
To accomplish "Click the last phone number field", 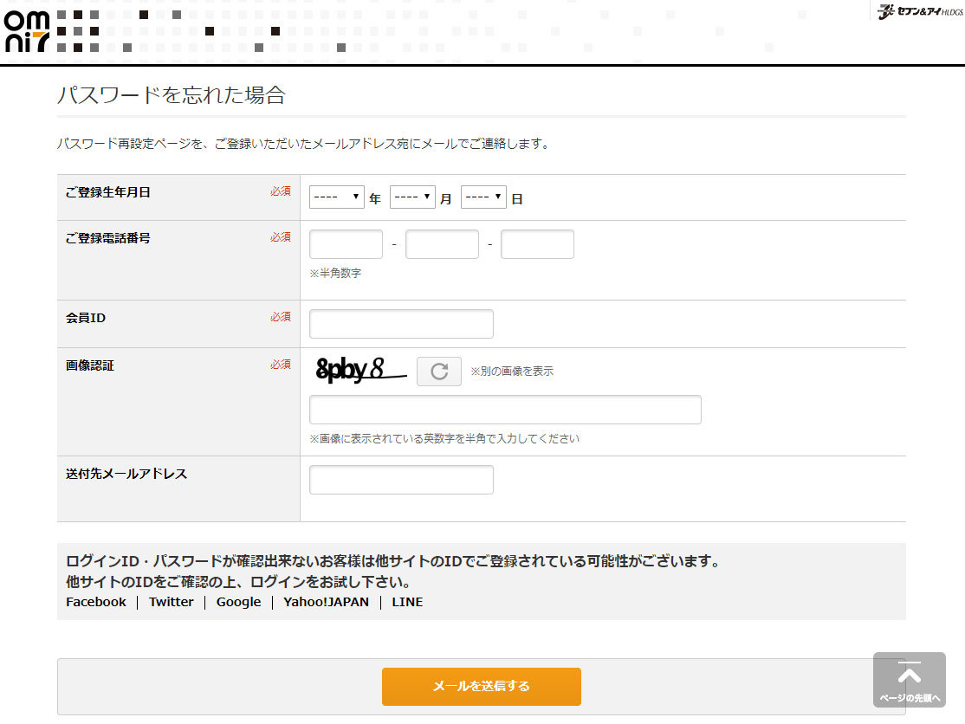I will coord(537,244).
